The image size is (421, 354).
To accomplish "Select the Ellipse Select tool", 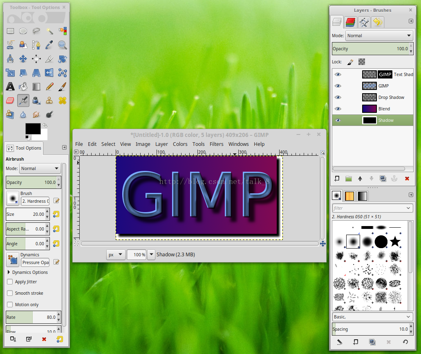I will (x=23, y=31).
